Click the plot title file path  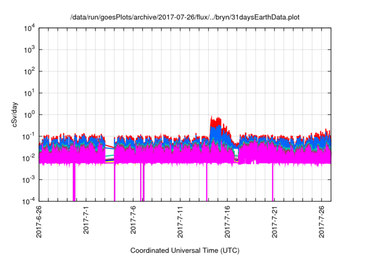(184, 18)
